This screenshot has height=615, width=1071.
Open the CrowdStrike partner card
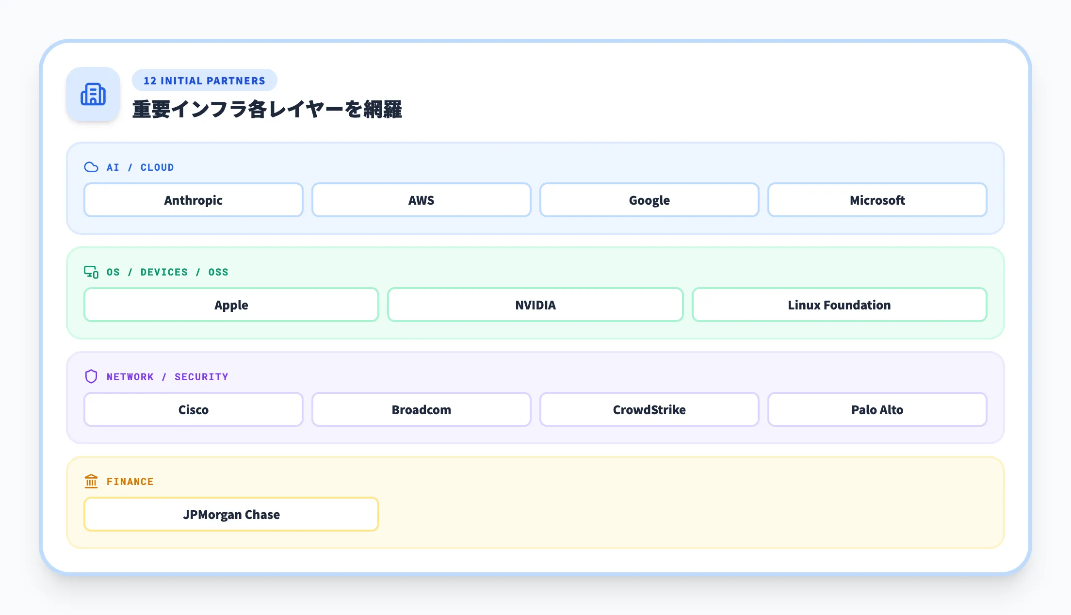[x=649, y=410]
